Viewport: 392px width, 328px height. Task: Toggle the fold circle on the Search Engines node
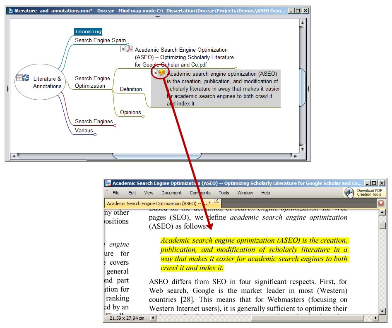(x=115, y=125)
